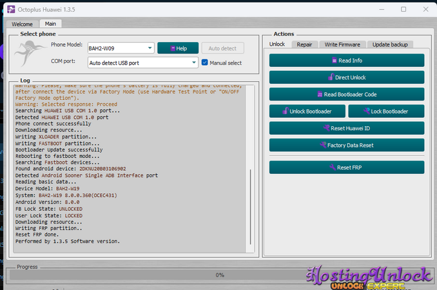The height and width of the screenshot is (290, 437).
Task: Open the COM port dropdown list
Action: point(194,63)
